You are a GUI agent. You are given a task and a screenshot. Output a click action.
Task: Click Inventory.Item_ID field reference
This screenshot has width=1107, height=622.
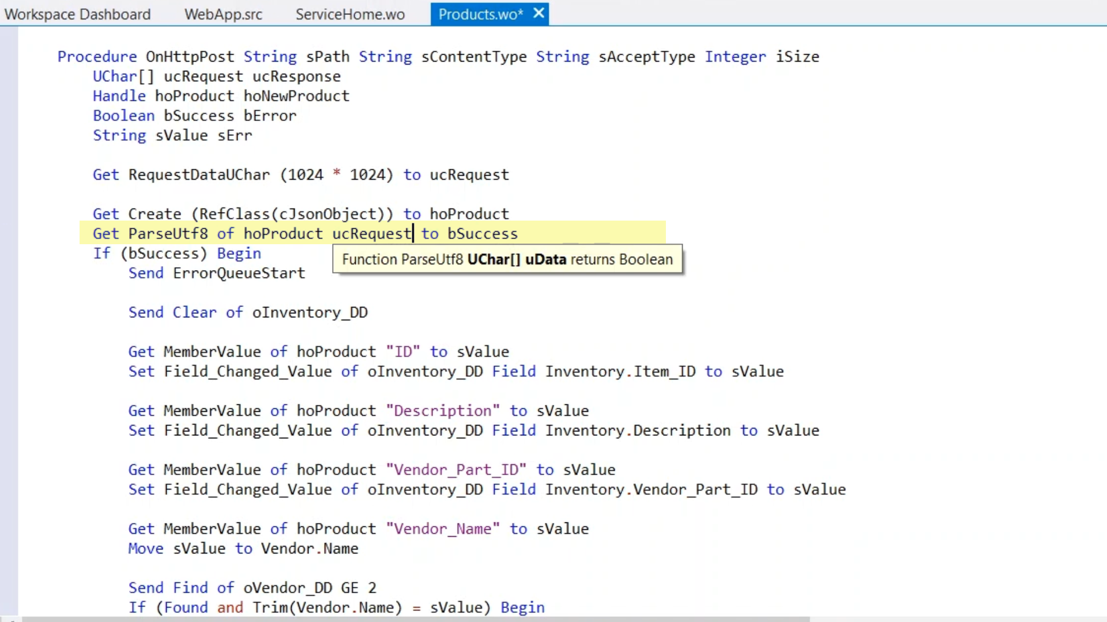[620, 371]
